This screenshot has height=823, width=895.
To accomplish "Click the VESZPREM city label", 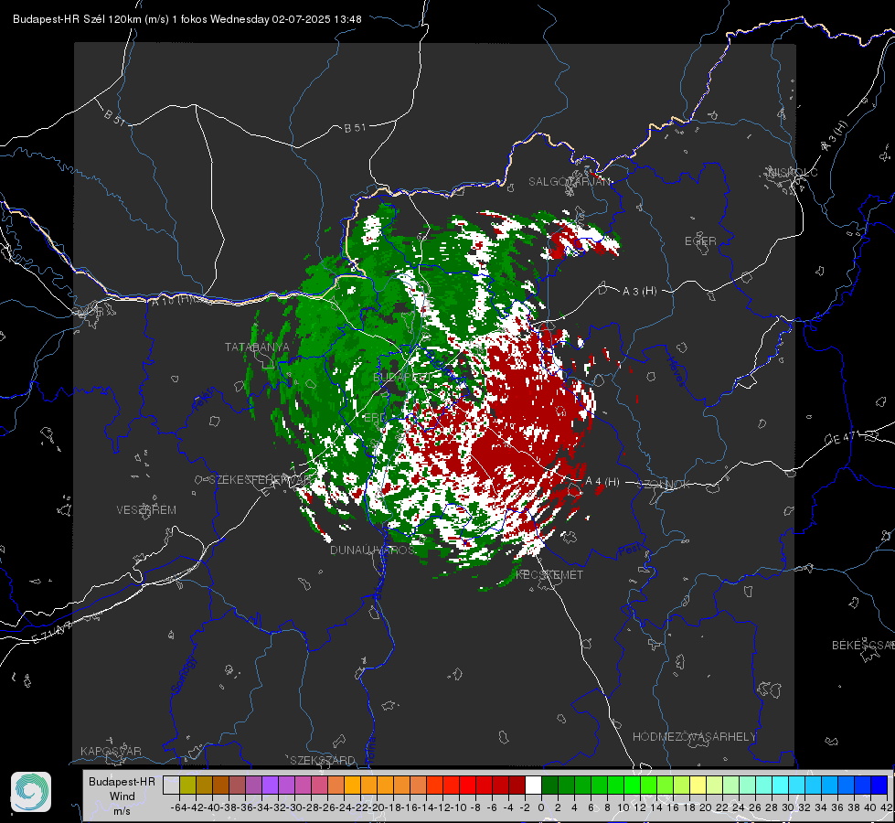I will tap(146, 509).
